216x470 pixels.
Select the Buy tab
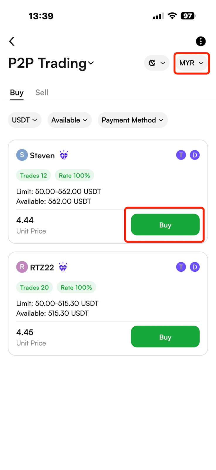pyautogui.click(x=17, y=93)
